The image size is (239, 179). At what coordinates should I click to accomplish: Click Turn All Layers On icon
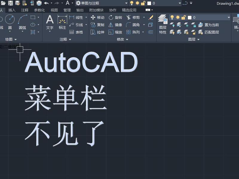click(172, 32)
